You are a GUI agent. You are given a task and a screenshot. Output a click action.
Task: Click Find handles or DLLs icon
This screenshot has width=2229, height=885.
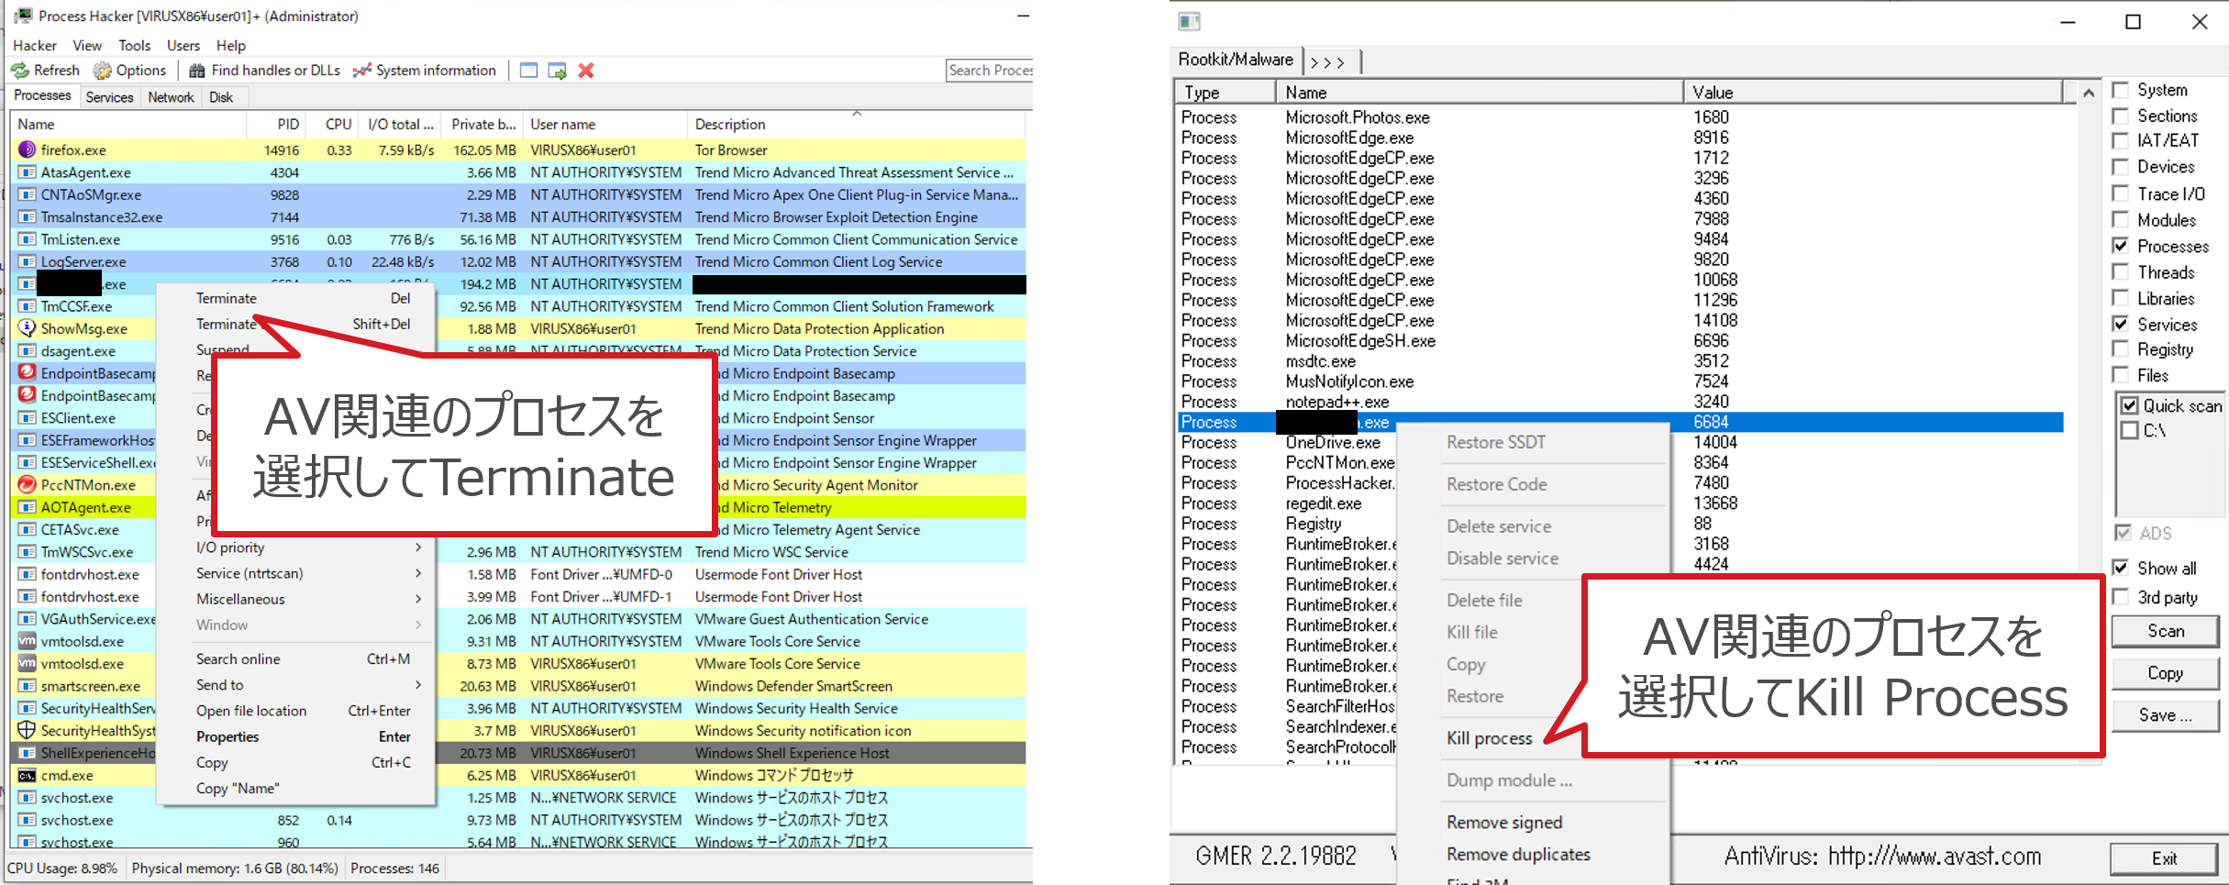[x=196, y=71]
